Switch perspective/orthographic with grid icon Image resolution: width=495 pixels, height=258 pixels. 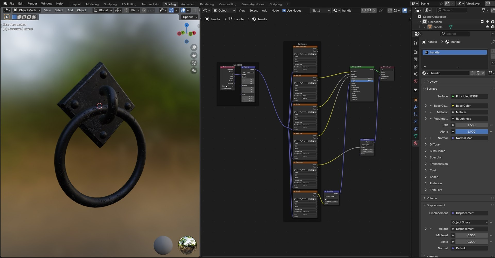pos(194,71)
